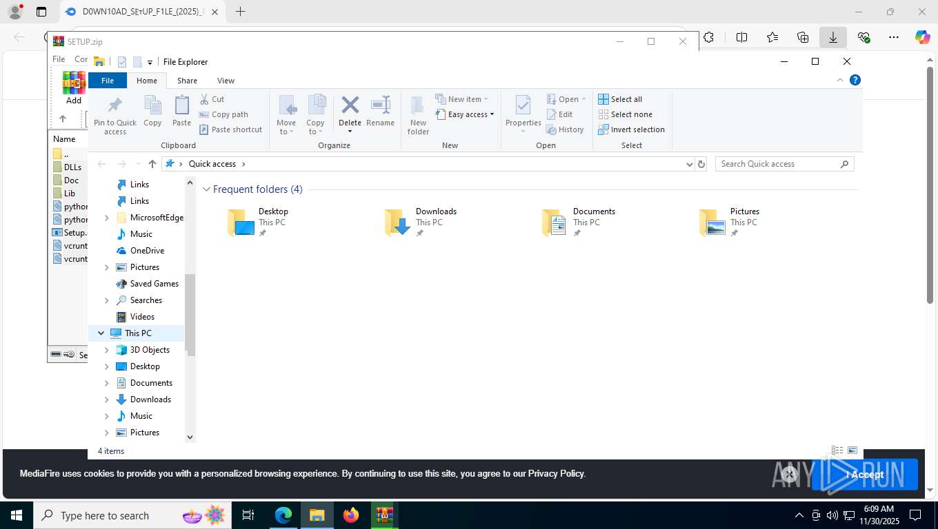The height and width of the screenshot is (529, 938).
Task: Select Saved Games in navigation tree
Action: tap(154, 284)
